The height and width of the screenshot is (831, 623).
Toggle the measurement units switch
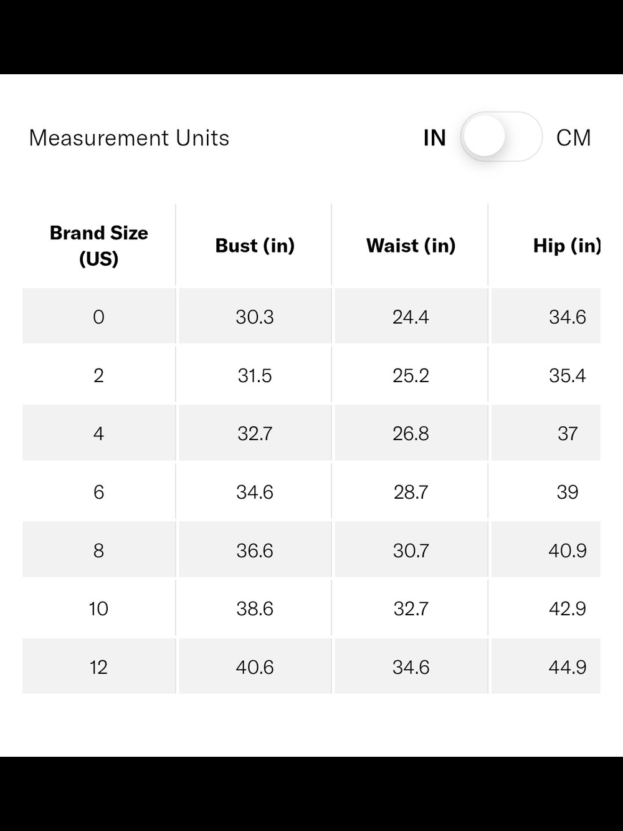502,137
